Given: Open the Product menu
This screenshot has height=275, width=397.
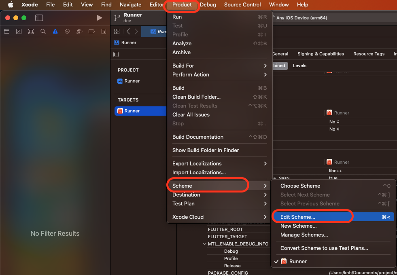Looking at the screenshot, I should (182, 4).
